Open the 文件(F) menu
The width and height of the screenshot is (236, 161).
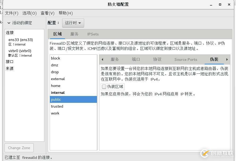(x=12, y=13)
